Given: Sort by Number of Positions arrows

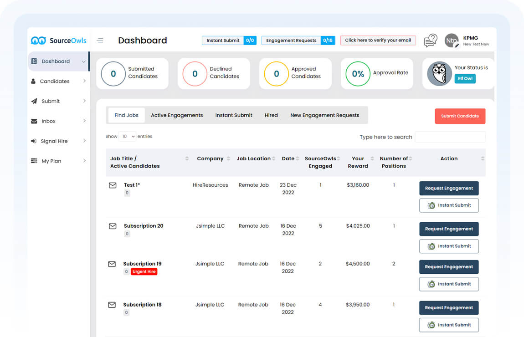Looking at the screenshot, I should (411, 158).
